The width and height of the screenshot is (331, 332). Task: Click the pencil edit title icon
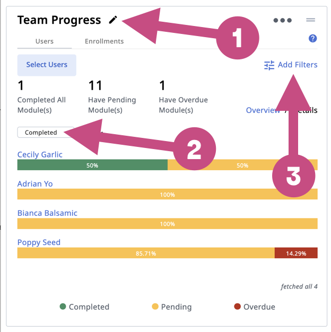pos(112,20)
